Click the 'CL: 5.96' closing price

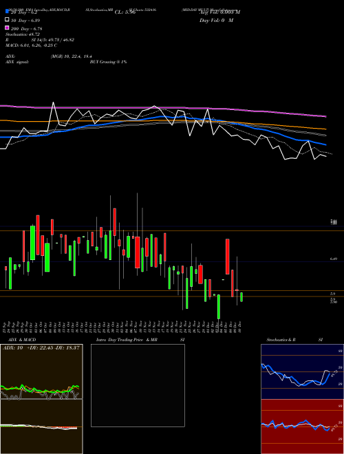[125, 12]
